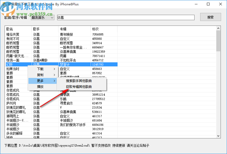This screenshot has height=154, width=227.
Task: Expand the 复制 submenu arrow
Action: pos(54,75)
